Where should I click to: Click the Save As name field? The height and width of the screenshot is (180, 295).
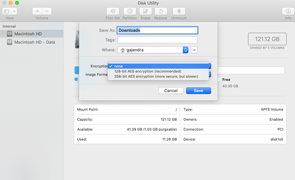pos(157,30)
